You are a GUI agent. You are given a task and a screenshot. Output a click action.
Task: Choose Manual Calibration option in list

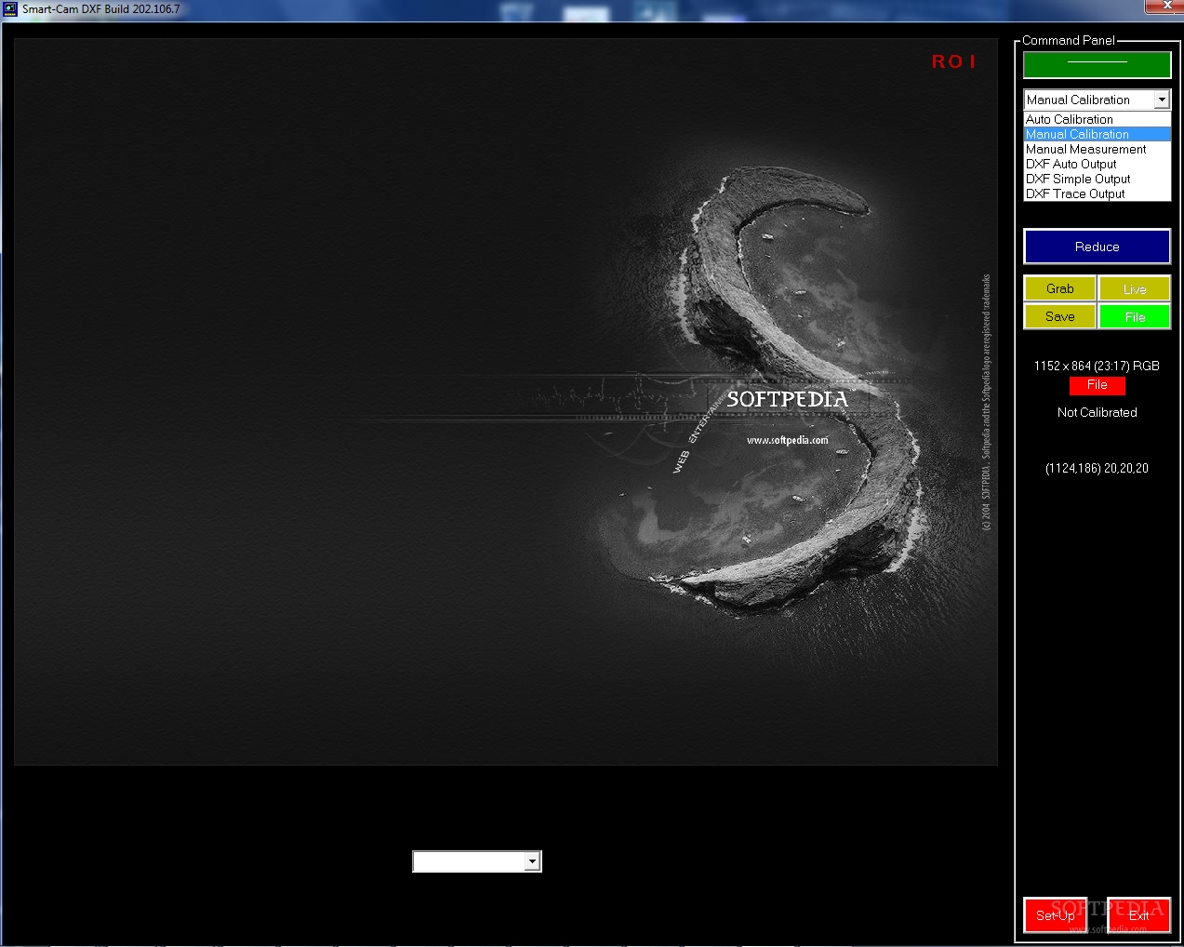(x=1097, y=134)
